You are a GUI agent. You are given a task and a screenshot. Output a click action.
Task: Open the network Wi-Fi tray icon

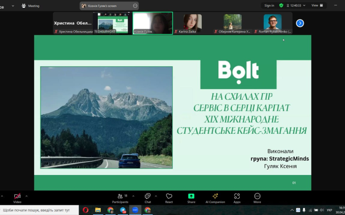[310, 210]
